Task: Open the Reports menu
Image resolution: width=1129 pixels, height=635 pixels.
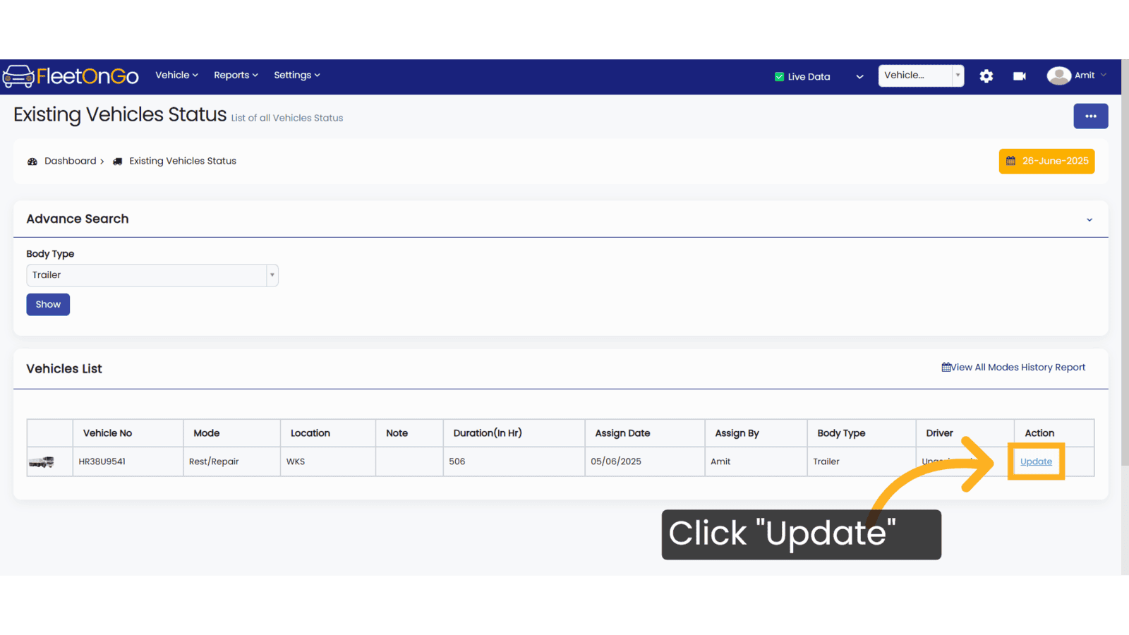Action: 236,75
